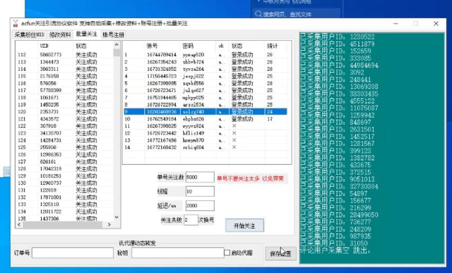Focus the 线程 thread count field
Image resolution: width=452 pixels, height=273 pixels.
pos(200,192)
